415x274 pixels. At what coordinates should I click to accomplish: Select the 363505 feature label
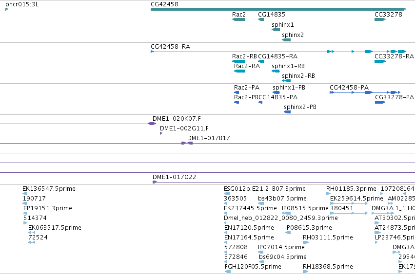235,199
